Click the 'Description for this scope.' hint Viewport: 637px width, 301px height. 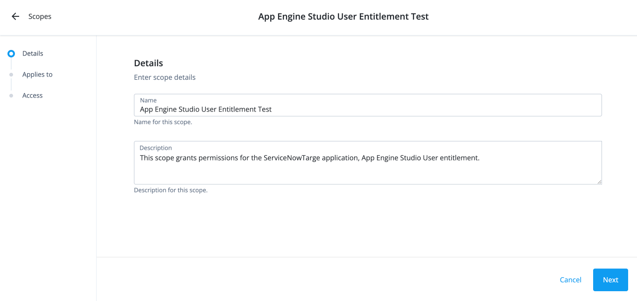point(171,190)
